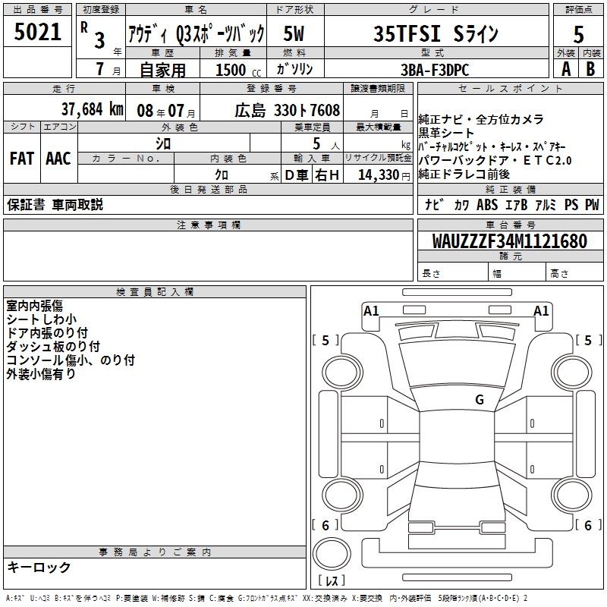Select the D車 import indicator
The height and width of the screenshot is (607, 607).
click(x=297, y=175)
